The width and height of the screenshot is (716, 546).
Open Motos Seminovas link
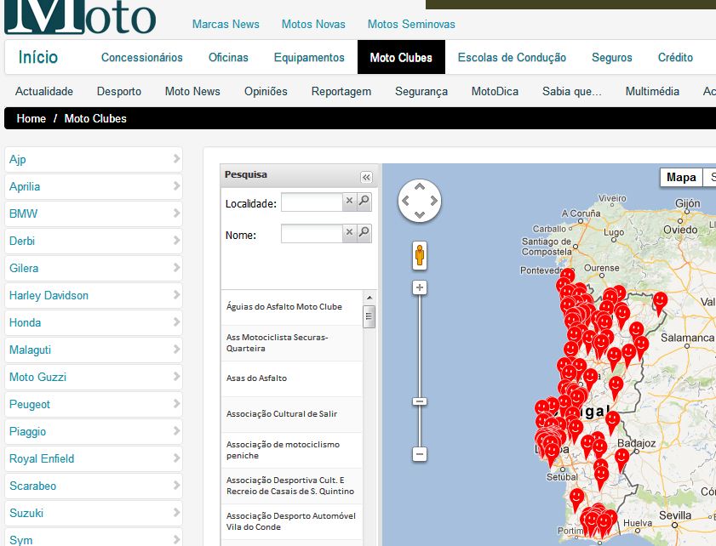pyautogui.click(x=411, y=24)
